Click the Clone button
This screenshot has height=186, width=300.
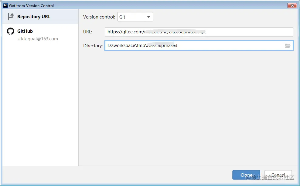click(246, 175)
